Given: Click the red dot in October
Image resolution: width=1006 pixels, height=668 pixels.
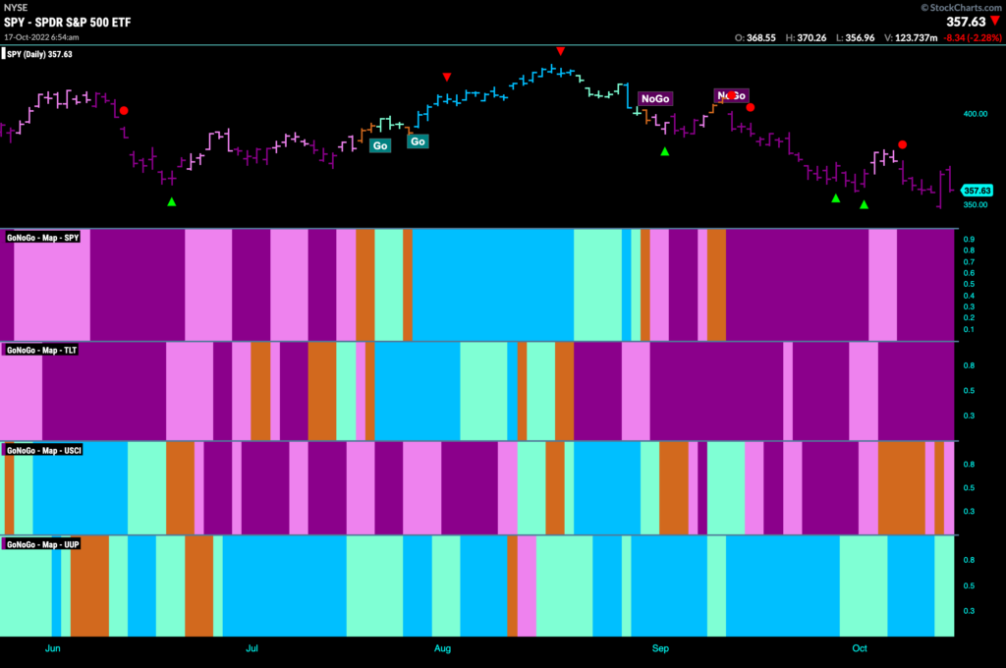Looking at the screenshot, I should (x=902, y=145).
